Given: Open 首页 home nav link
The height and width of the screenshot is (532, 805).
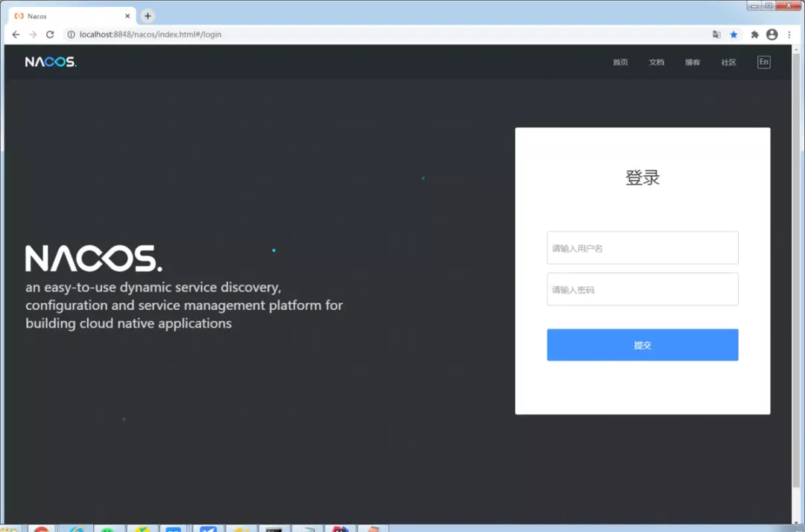Looking at the screenshot, I should coord(620,62).
